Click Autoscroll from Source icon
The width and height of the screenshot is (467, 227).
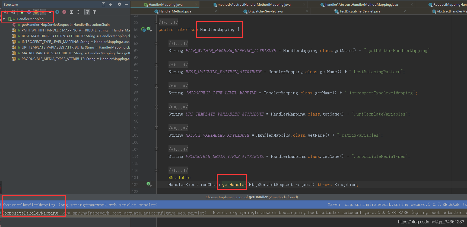[94, 12]
